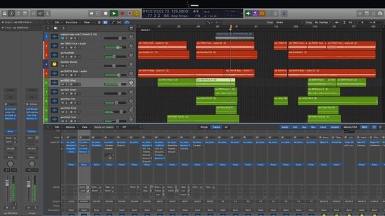Viewport: 385px width, 216px height.
Task: Open the tracks area Functions menu
Action: [72, 22]
